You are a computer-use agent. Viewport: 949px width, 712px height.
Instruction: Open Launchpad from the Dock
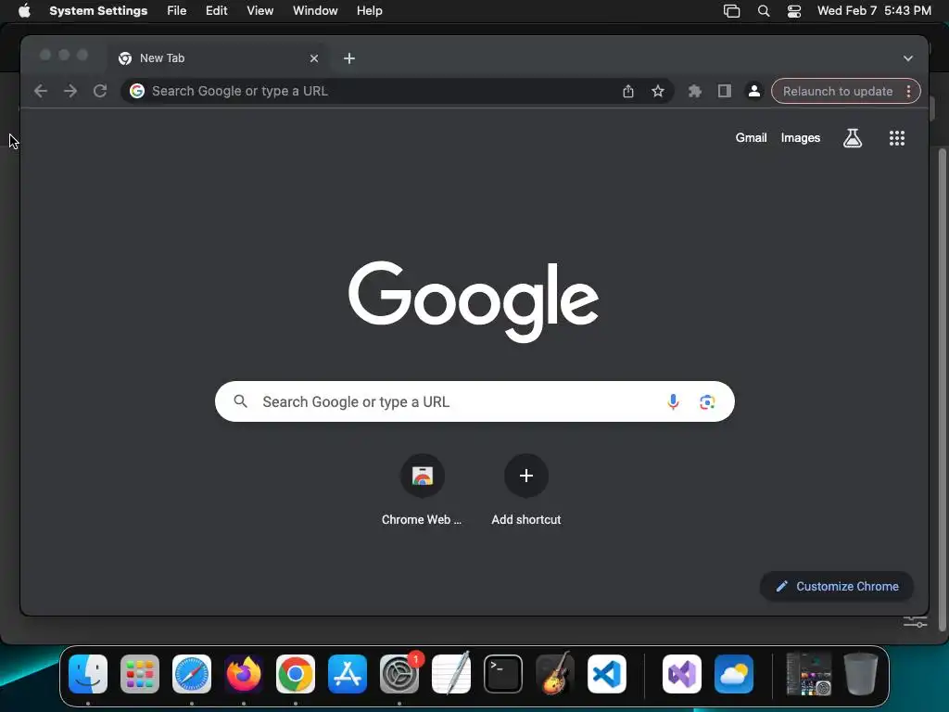coord(140,674)
